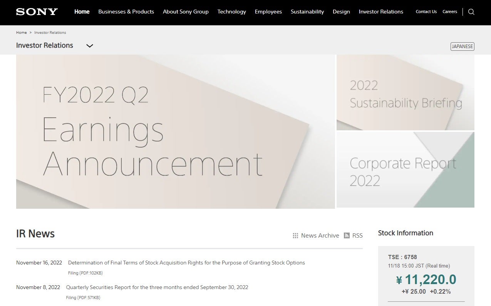Click the 11/18 15:00 JST timestamp

coord(419,266)
